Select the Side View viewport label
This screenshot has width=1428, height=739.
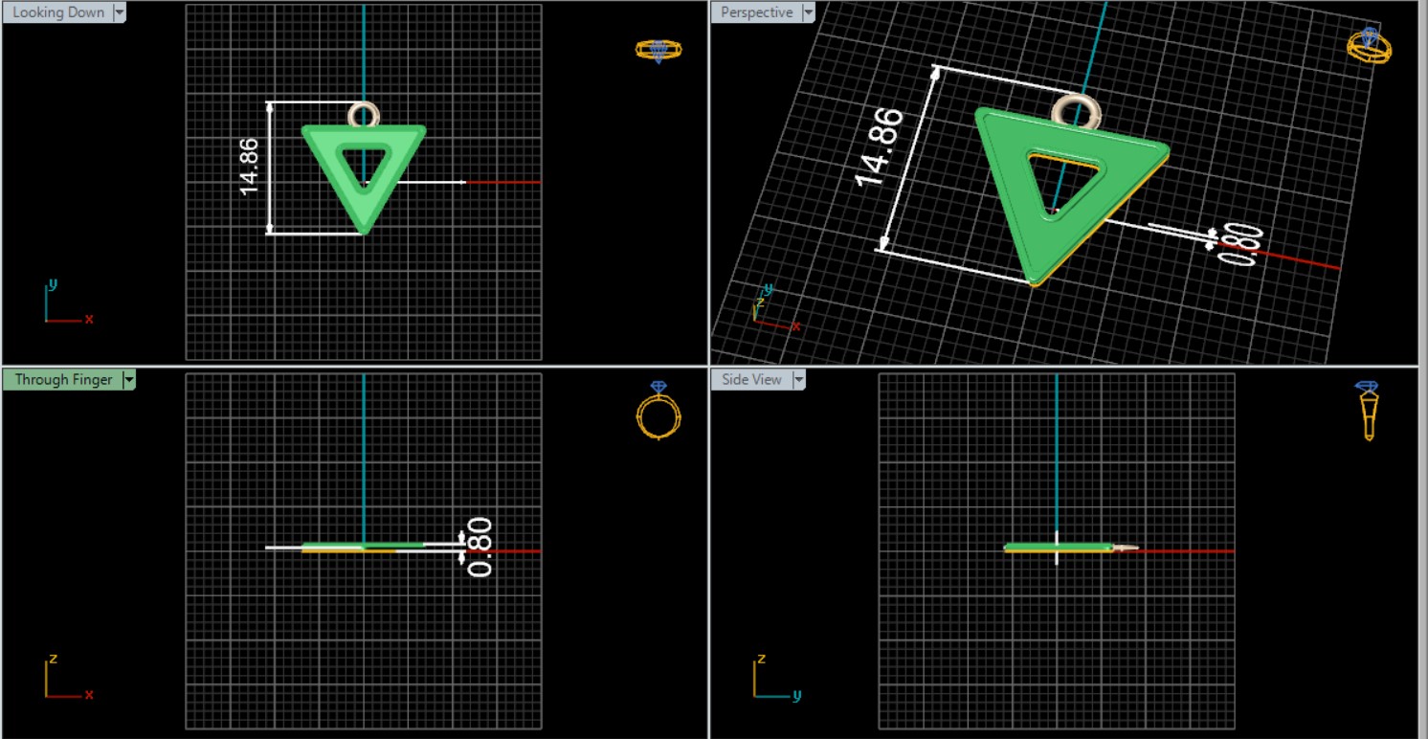point(751,380)
